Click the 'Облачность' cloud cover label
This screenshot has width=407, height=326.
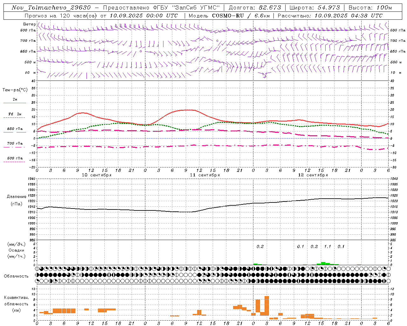click(x=16, y=276)
